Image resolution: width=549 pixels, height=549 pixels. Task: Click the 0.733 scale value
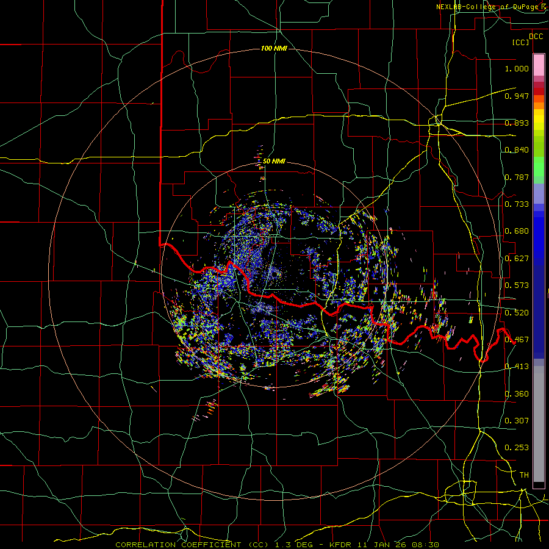click(517, 204)
